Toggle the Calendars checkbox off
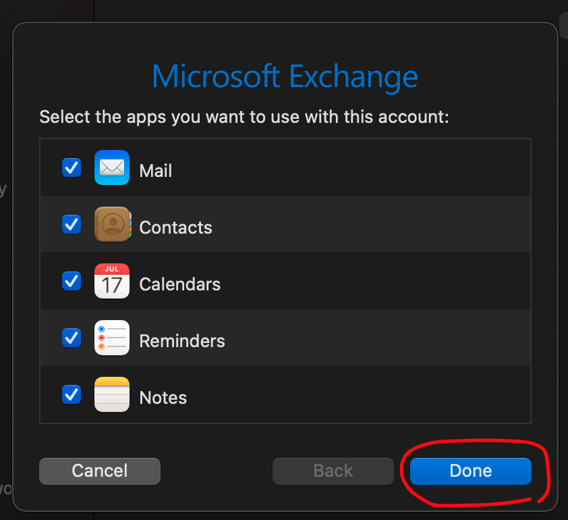Screen dimensions: 568x520 tap(72, 281)
